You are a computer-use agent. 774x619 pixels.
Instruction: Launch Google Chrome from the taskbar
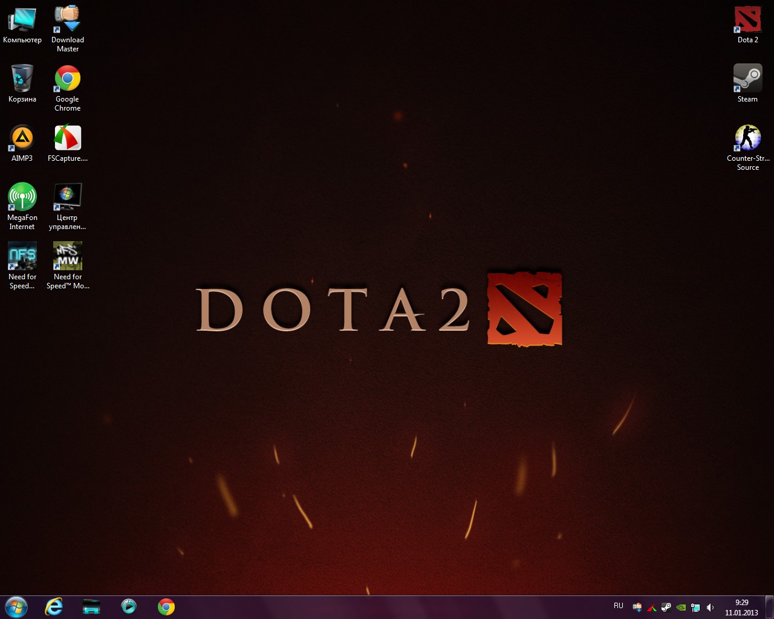coord(166,606)
